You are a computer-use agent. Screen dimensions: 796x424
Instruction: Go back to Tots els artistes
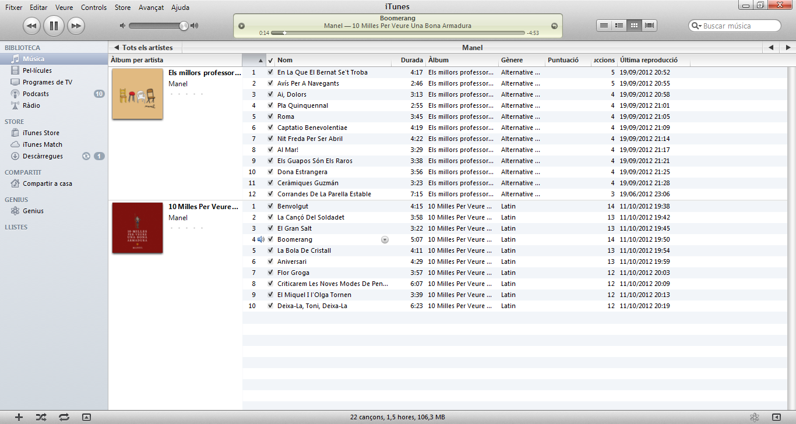tap(145, 48)
